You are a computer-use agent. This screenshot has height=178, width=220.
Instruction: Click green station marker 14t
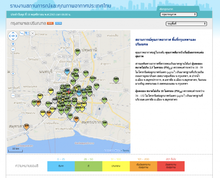coord(34,103)
